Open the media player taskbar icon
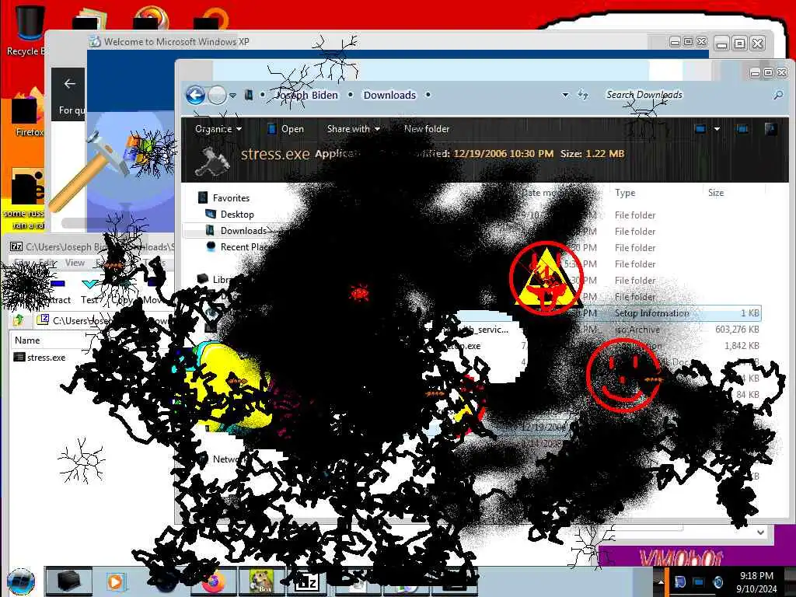 (115, 581)
